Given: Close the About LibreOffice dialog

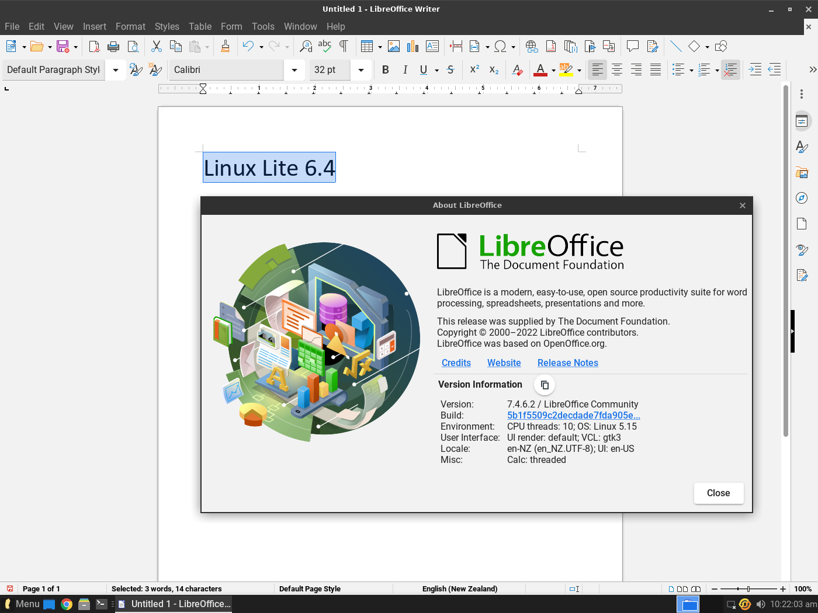Looking at the screenshot, I should tap(719, 493).
